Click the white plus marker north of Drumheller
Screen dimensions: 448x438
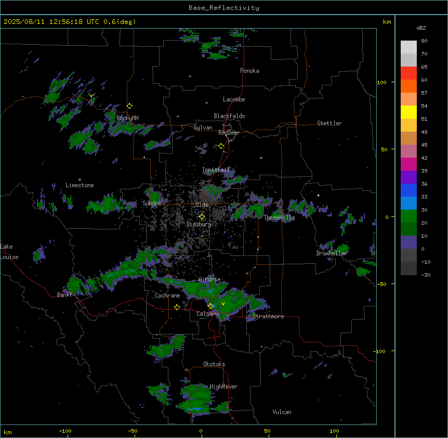point(318,195)
